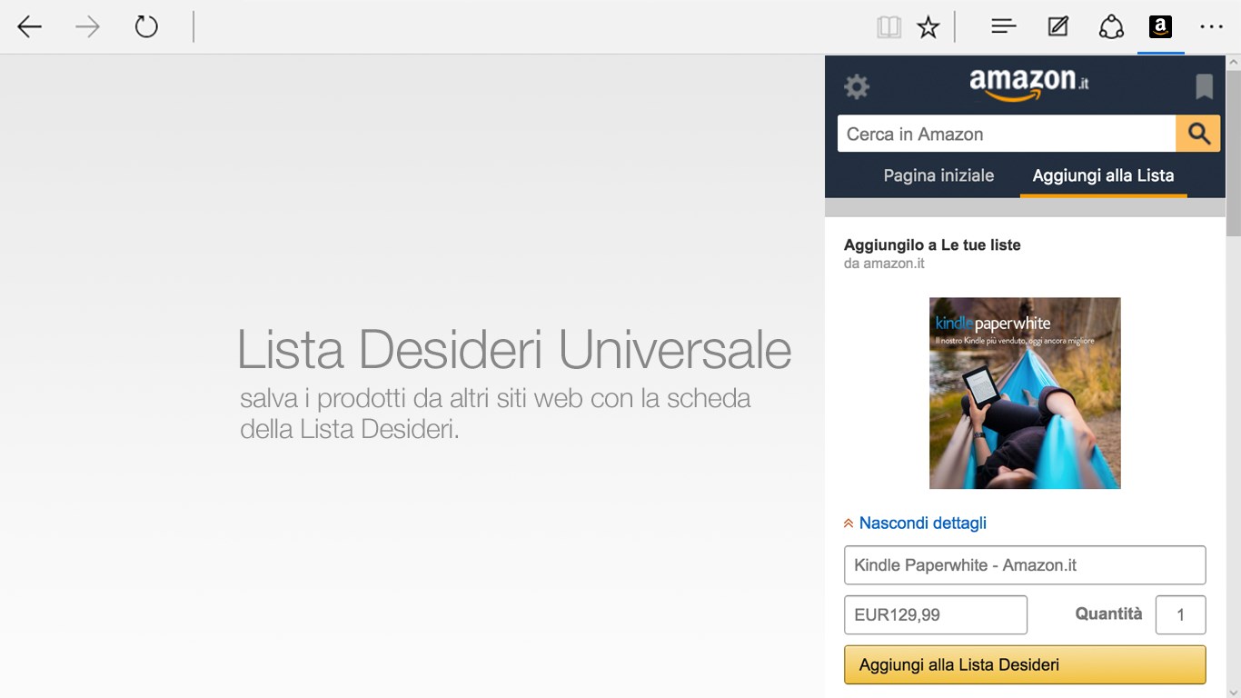The width and height of the screenshot is (1241, 698).
Task: Focus the Cerca in Amazon search field
Action: click(x=1007, y=134)
